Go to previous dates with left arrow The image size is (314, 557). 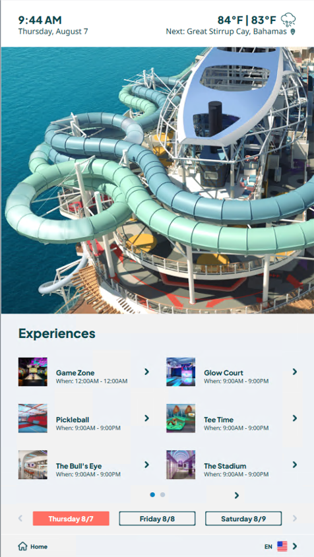pyautogui.click(x=20, y=518)
